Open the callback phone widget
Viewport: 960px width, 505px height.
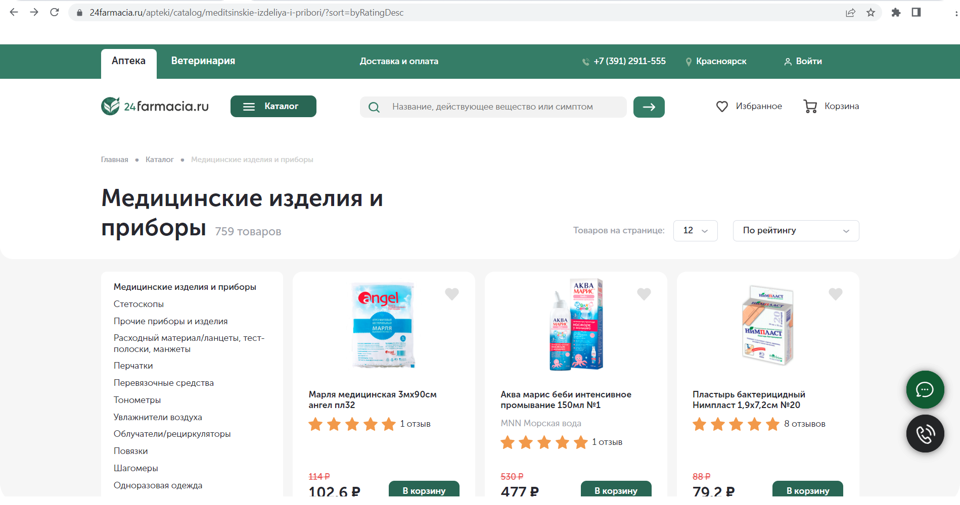click(x=925, y=433)
